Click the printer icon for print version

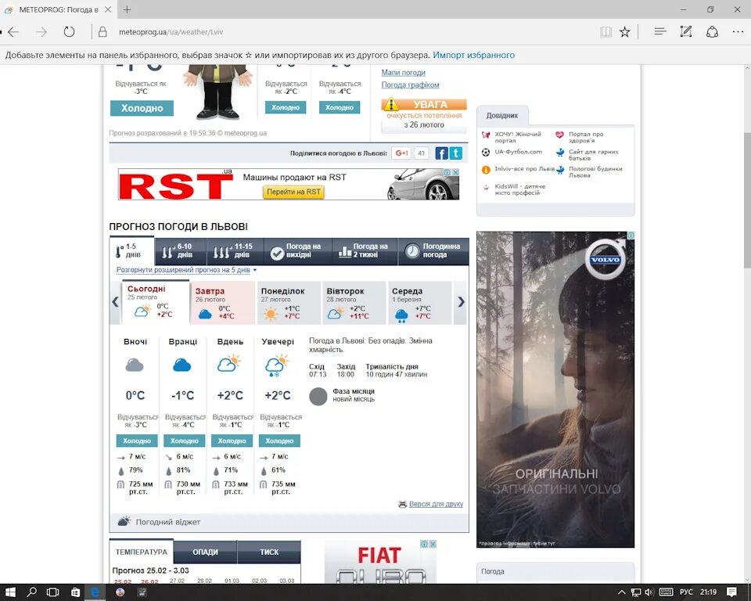point(402,504)
